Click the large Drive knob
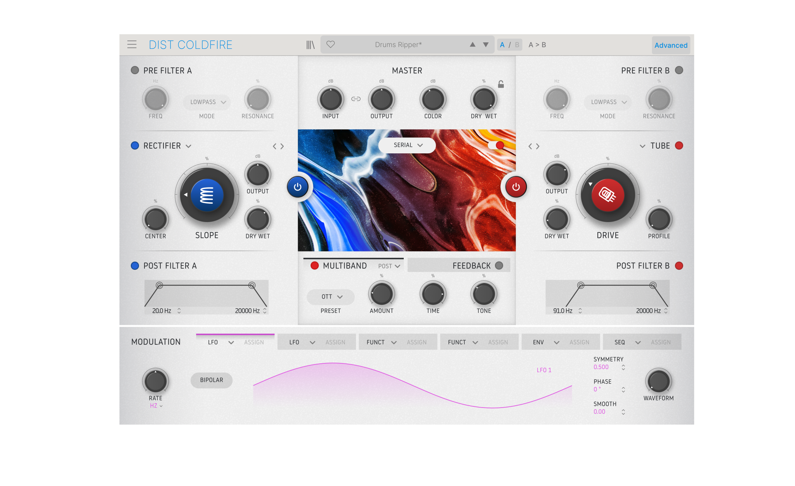Screen dimensions: 795x486 (608, 195)
